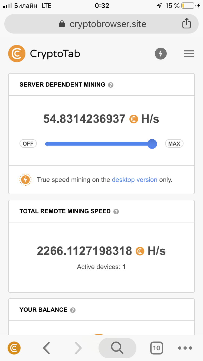Select the 54.8314236937 hashrate value

84,119
